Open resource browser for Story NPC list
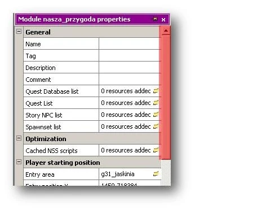Viewport: 270px width, 210px height. [156, 115]
